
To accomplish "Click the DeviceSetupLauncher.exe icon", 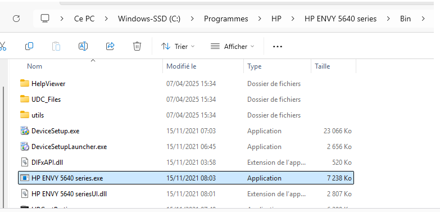I will pos(25,146).
